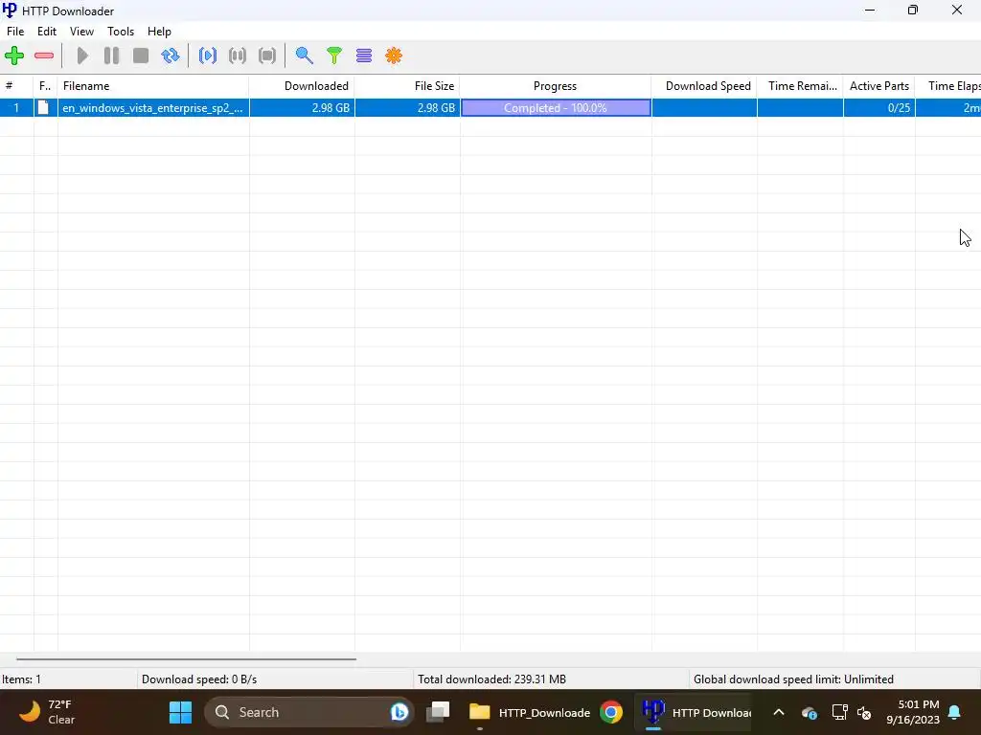Open the 5:01 PM clock and date
The width and height of the screenshot is (981, 735).
pos(913,712)
